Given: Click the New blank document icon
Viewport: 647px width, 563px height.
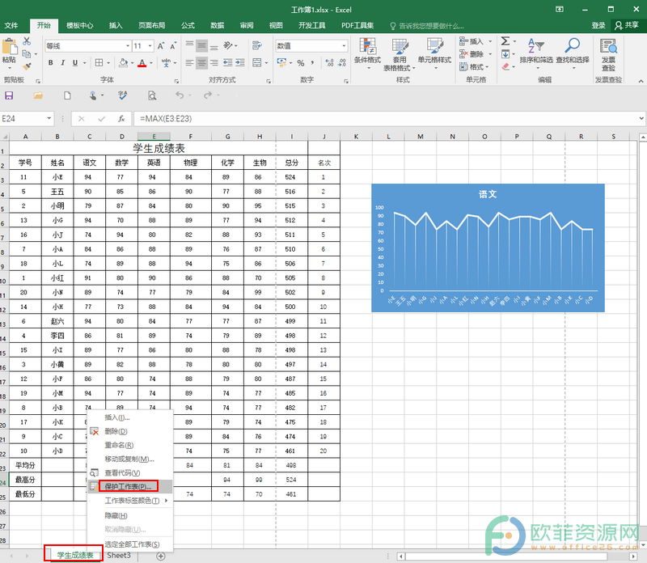Looking at the screenshot, I should click(x=67, y=95).
